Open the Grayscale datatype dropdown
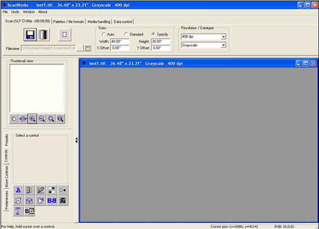The height and width of the screenshot is (229, 319). 223,45
